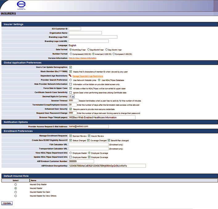This screenshot has height=209, width=218.
Task: Choose Insured Master No Claim role
Action: click(x=16, y=192)
